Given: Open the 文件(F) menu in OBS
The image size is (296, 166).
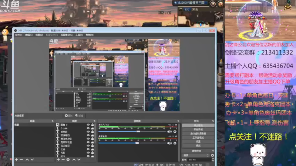Looking at the screenshot, I should click(18, 35).
